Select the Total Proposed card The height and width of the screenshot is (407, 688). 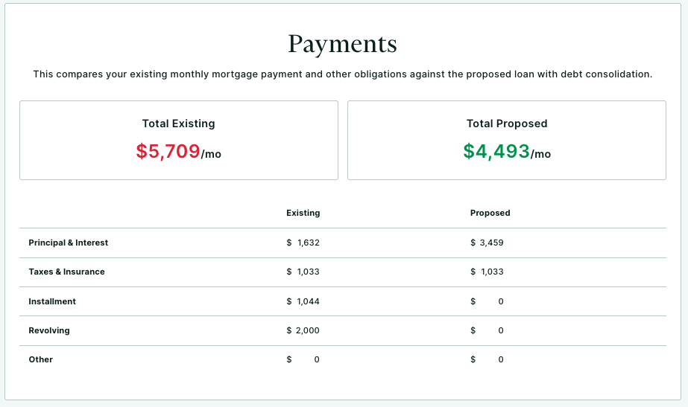point(507,140)
